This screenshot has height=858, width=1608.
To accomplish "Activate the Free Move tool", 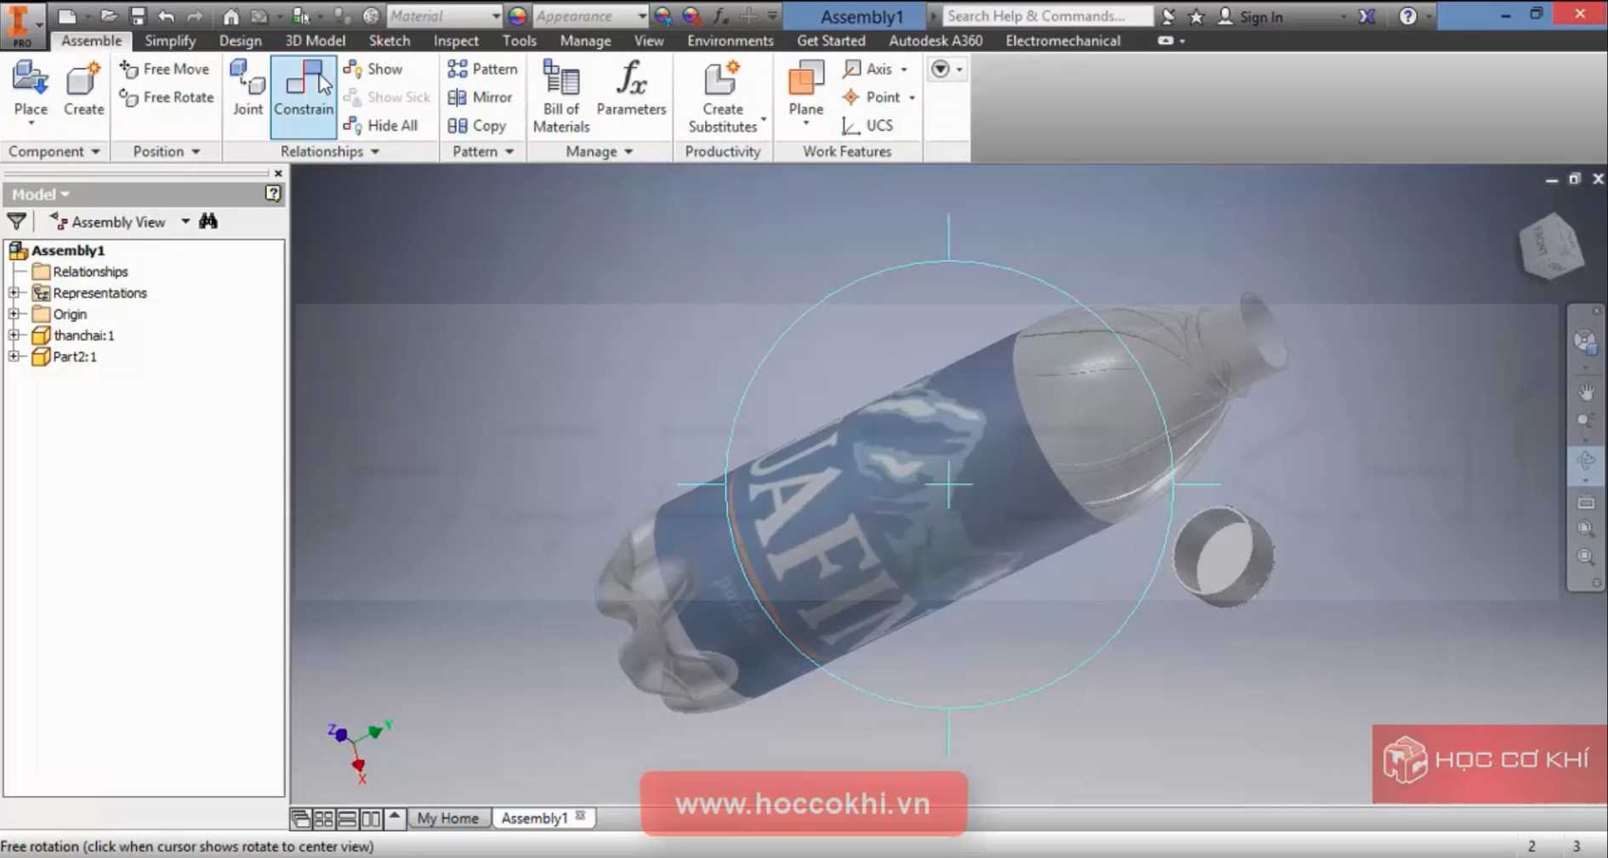I will click(165, 69).
